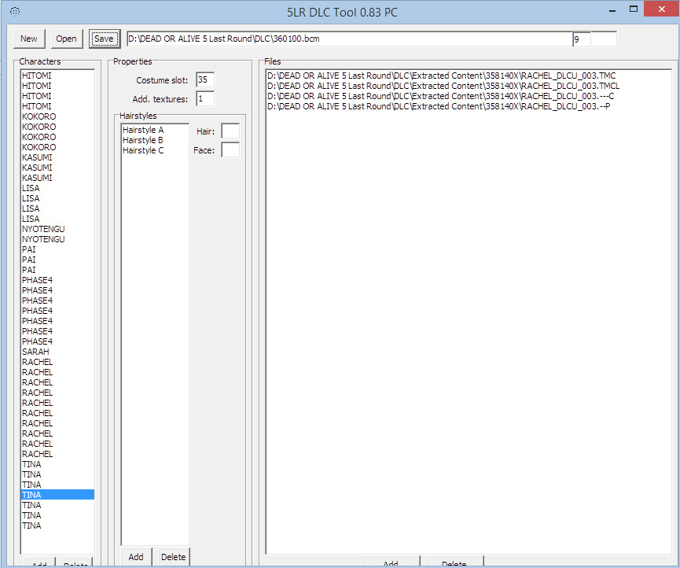Delete the selected hairstyle
680x568 pixels.
point(173,556)
